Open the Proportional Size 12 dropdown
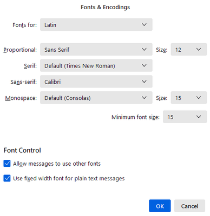Screen dimensions: 210x216 (189, 50)
